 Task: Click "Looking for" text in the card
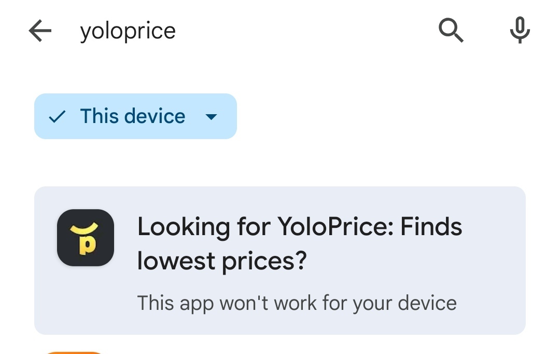190,227
